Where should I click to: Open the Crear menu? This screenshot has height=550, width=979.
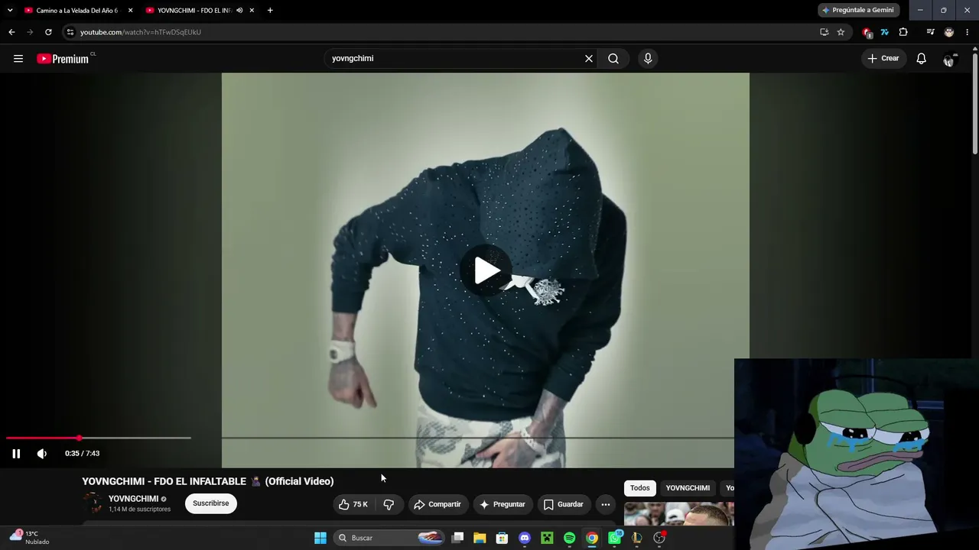click(x=883, y=59)
